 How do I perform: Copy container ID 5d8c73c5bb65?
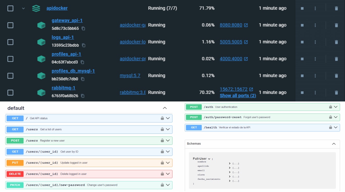pyautogui.click(x=83, y=28)
